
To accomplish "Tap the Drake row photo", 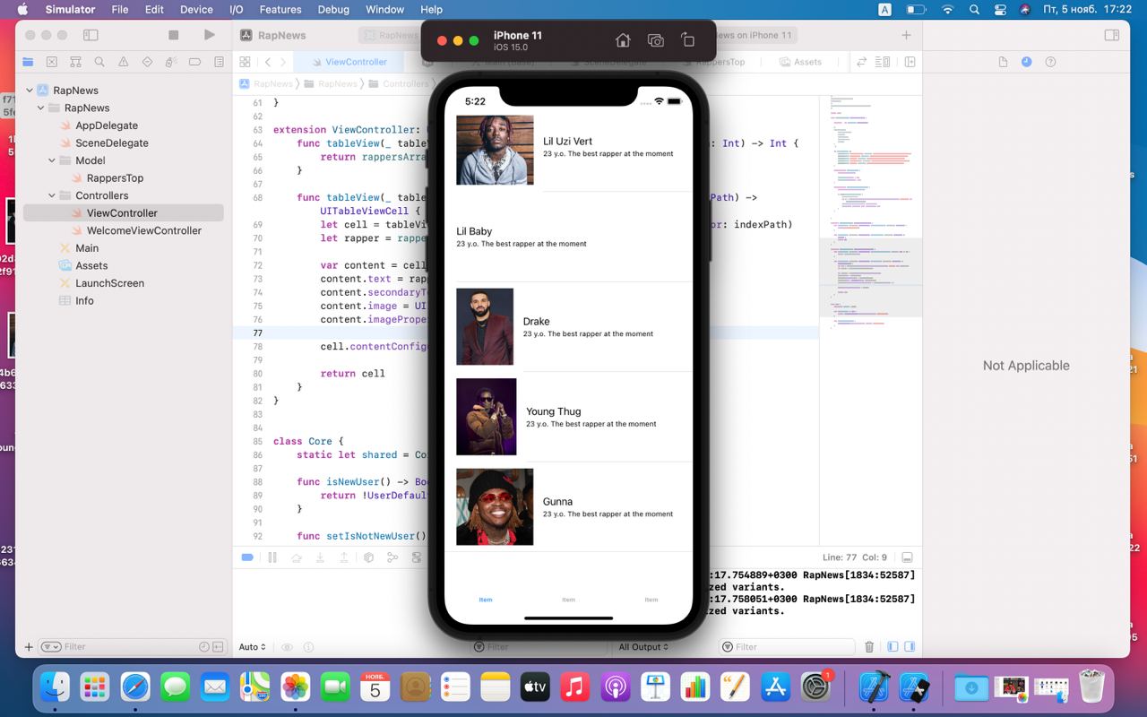I will pyautogui.click(x=485, y=326).
